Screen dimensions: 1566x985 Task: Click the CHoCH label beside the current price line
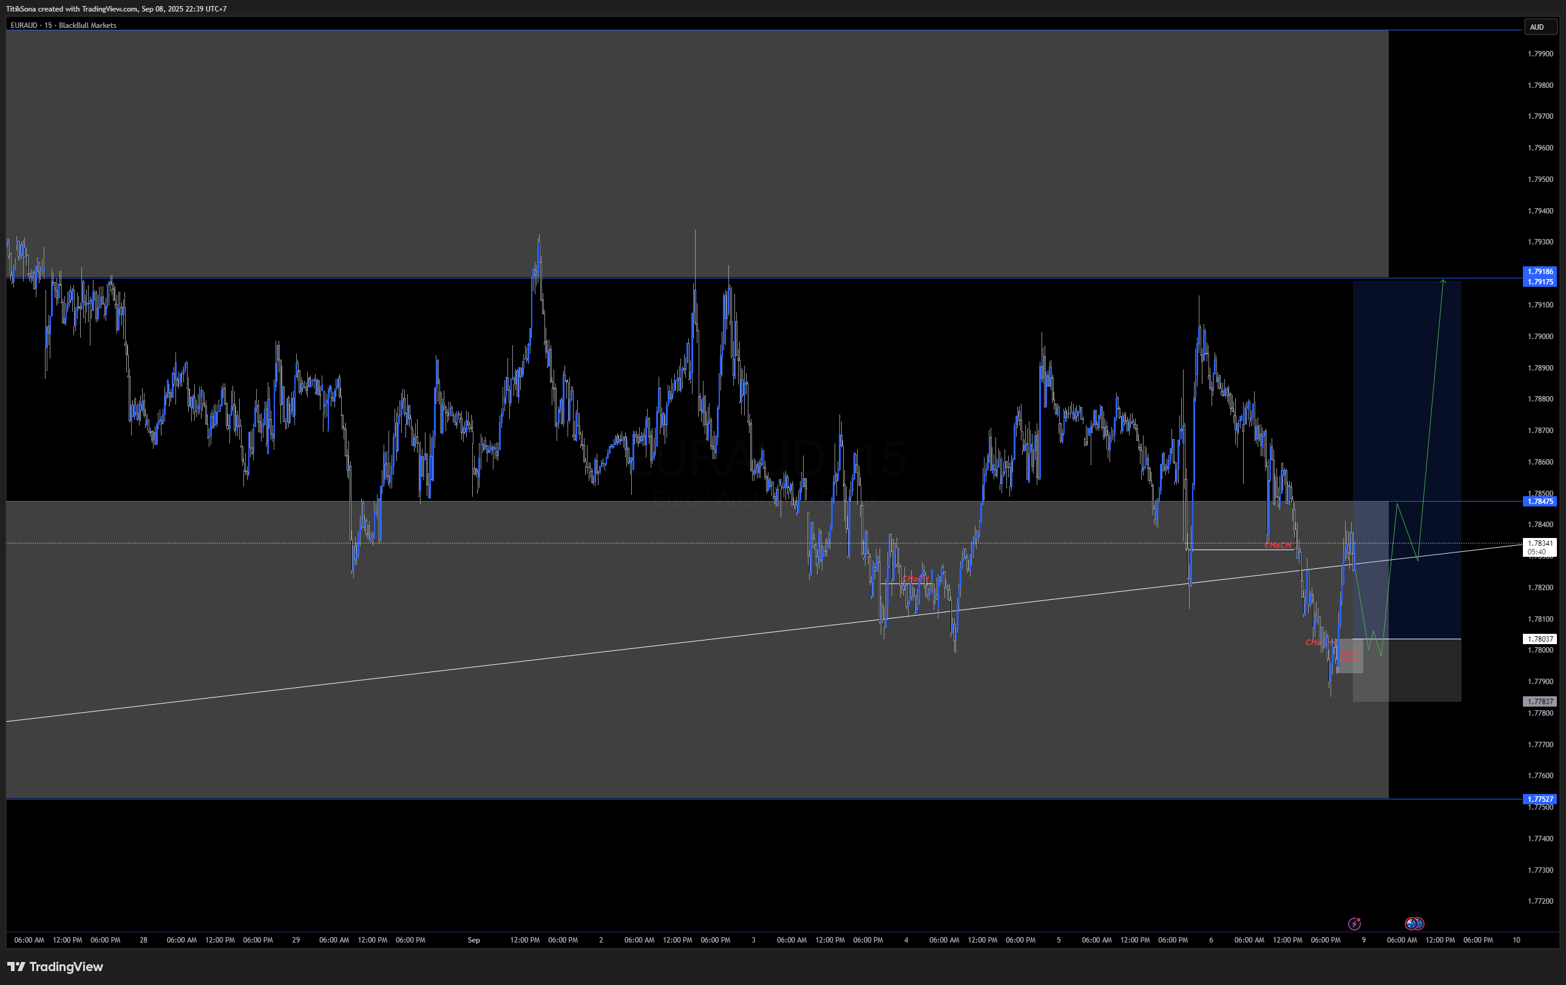(1277, 546)
